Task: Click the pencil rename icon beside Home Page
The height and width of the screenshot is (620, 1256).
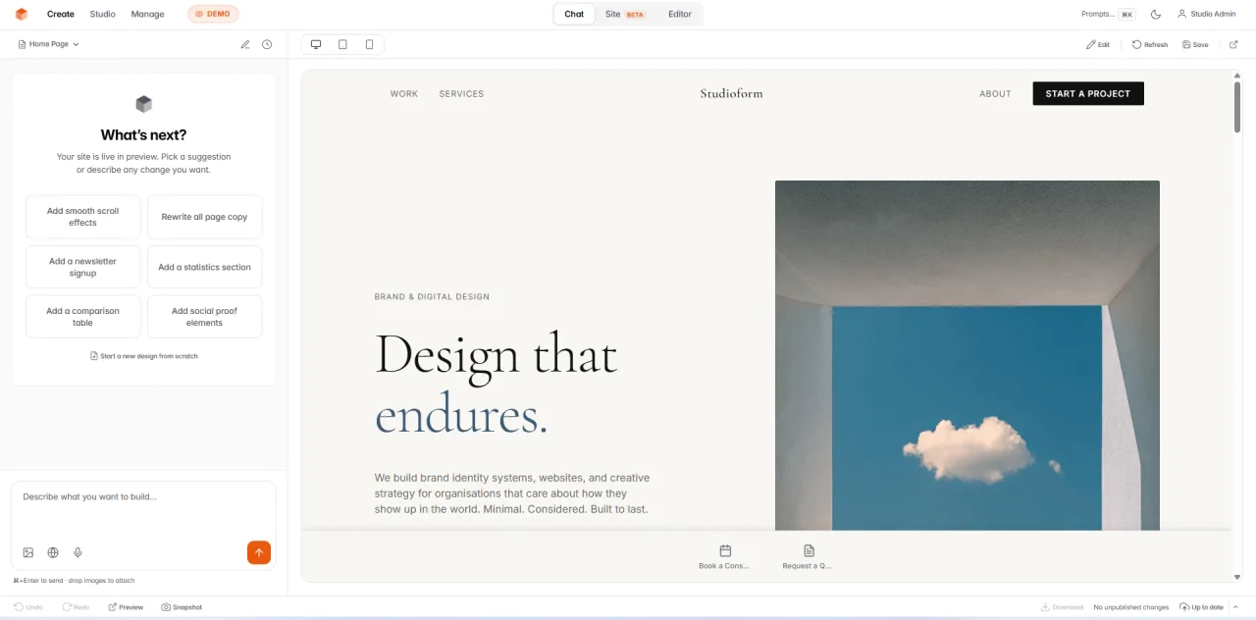Action: pos(245,44)
